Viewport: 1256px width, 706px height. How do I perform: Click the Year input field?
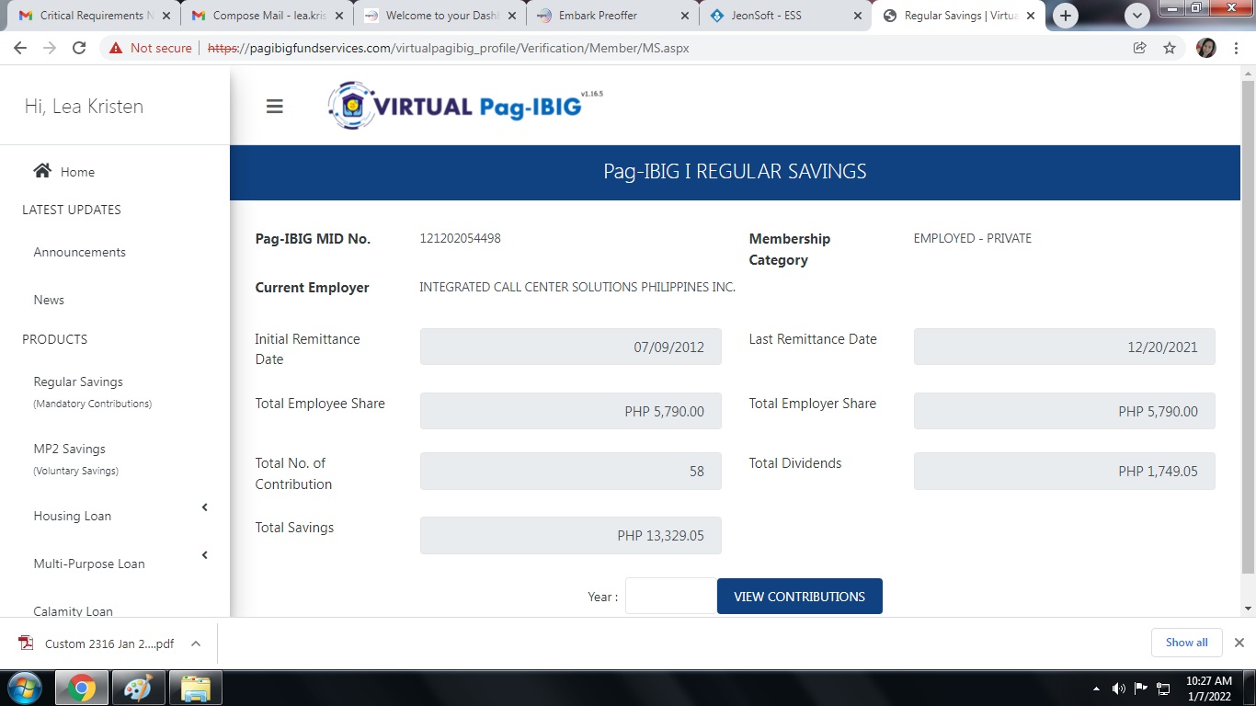670,597
